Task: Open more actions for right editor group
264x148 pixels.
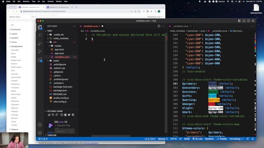Action: (252, 26)
